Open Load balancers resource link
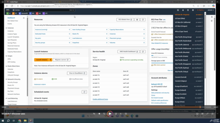The width and height of the screenshot is (220, 123). tap(77, 38)
